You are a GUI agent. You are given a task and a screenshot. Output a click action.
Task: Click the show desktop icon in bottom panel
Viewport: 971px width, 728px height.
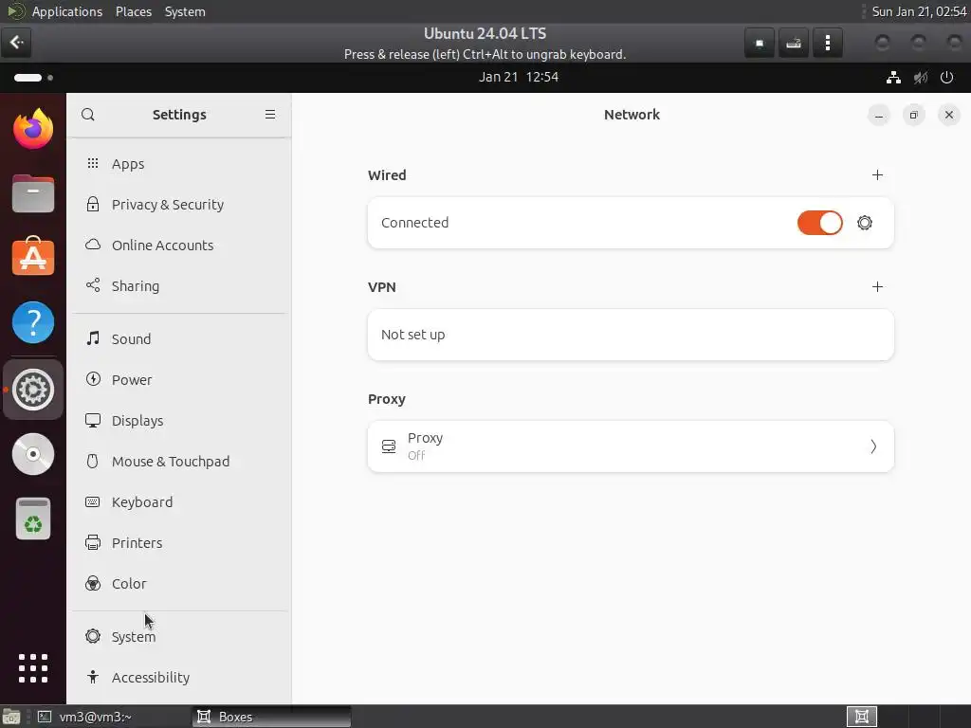[11, 717]
